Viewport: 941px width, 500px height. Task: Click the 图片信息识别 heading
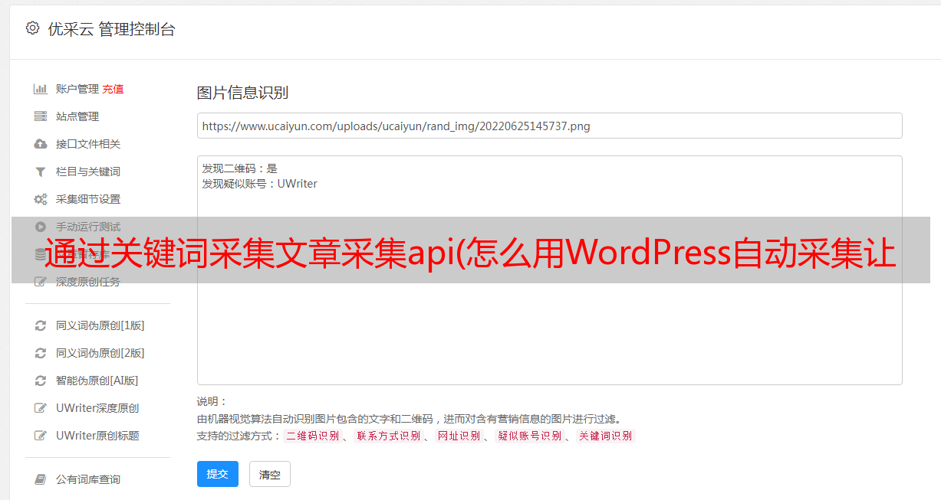pyautogui.click(x=242, y=93)
